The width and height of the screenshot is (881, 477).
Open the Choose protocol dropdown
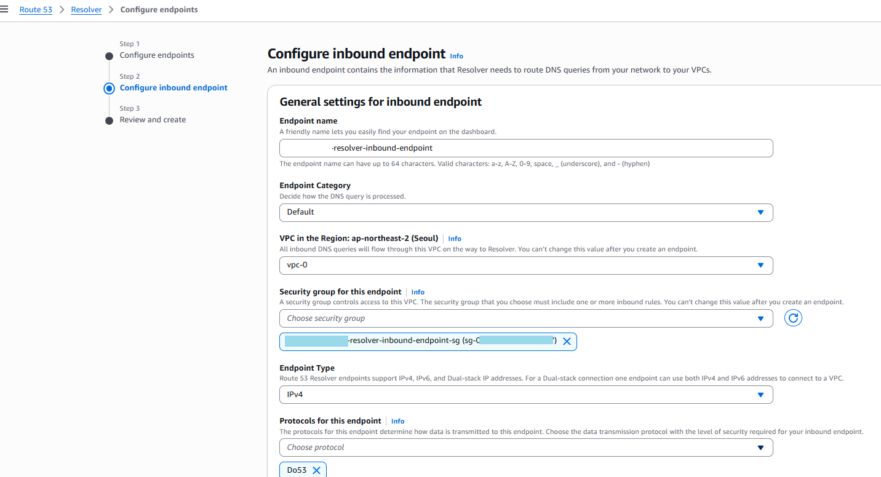click(525, 447)
